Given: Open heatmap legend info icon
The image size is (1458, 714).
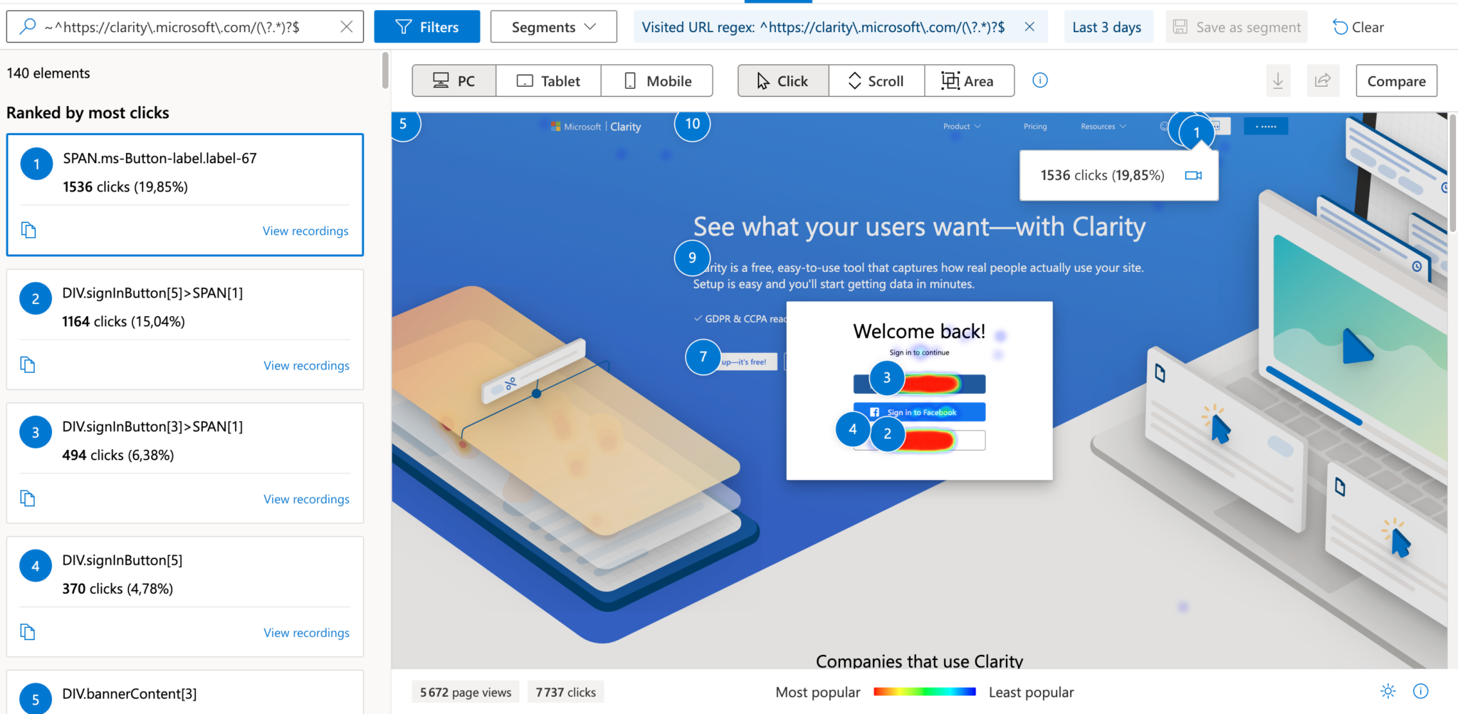Looking at the screenshot, I should 1421,691.
